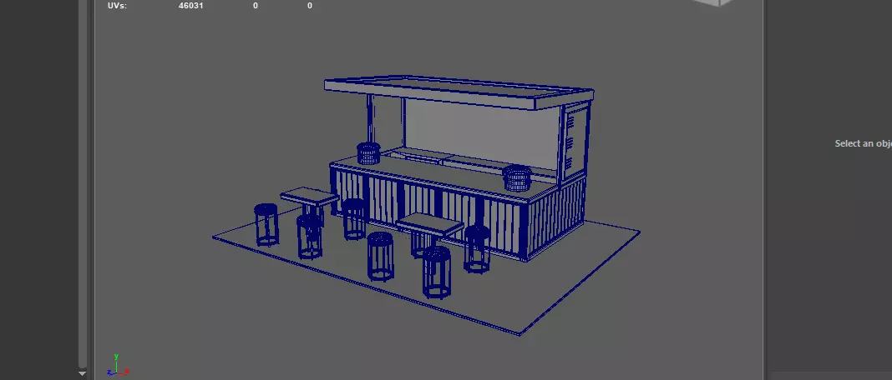Click the "UVs:" label in the heads-up display
The image size is (892, 380).
click(117, 6)
